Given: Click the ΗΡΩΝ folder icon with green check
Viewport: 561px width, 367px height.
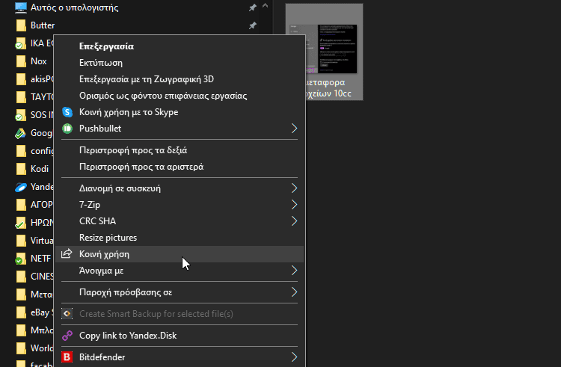Looking at the screenshot, I should point(20,223).
